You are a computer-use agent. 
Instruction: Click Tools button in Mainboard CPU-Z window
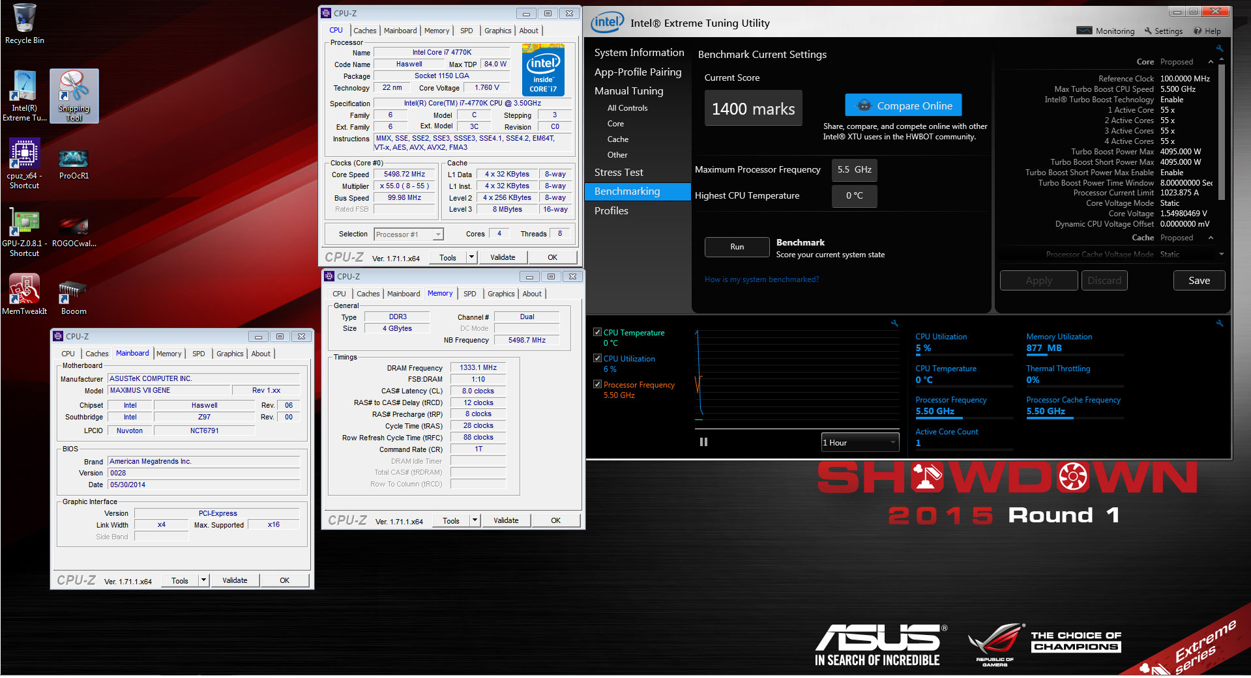click(180, 580)
